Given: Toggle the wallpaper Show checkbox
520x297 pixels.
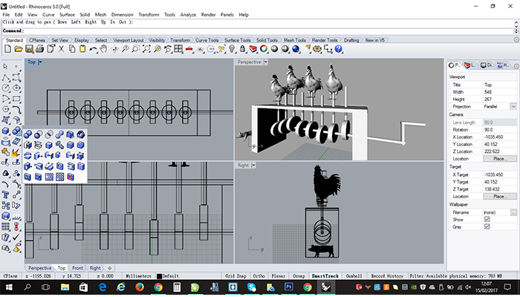Looking at the screenshot, I should point(487,220).
